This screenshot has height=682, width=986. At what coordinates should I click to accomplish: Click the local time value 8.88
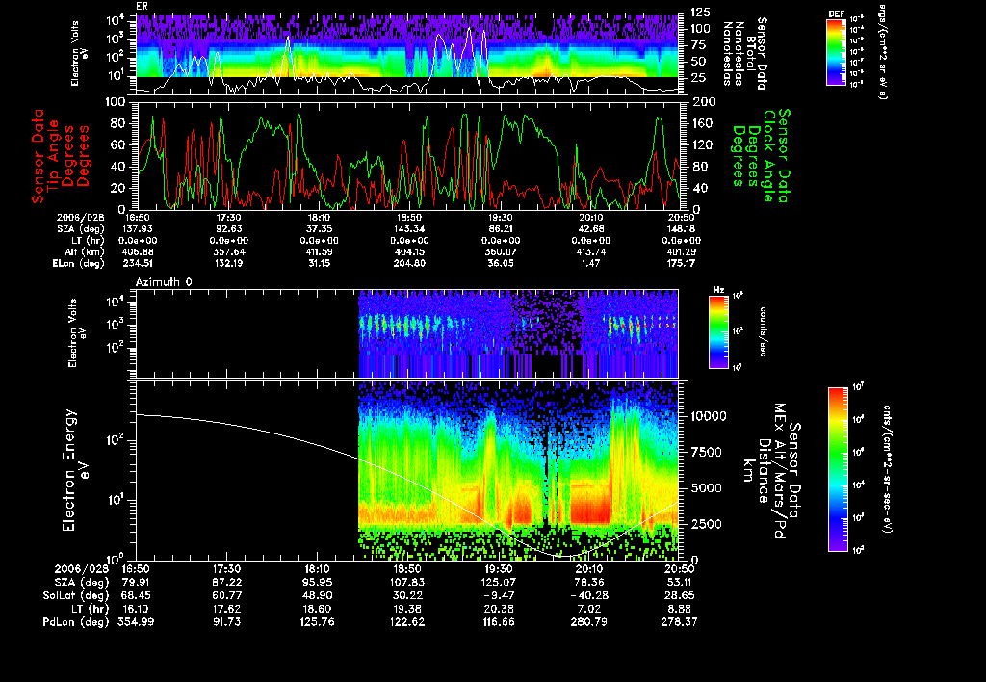pyautogui.click(x=679, y=609)
